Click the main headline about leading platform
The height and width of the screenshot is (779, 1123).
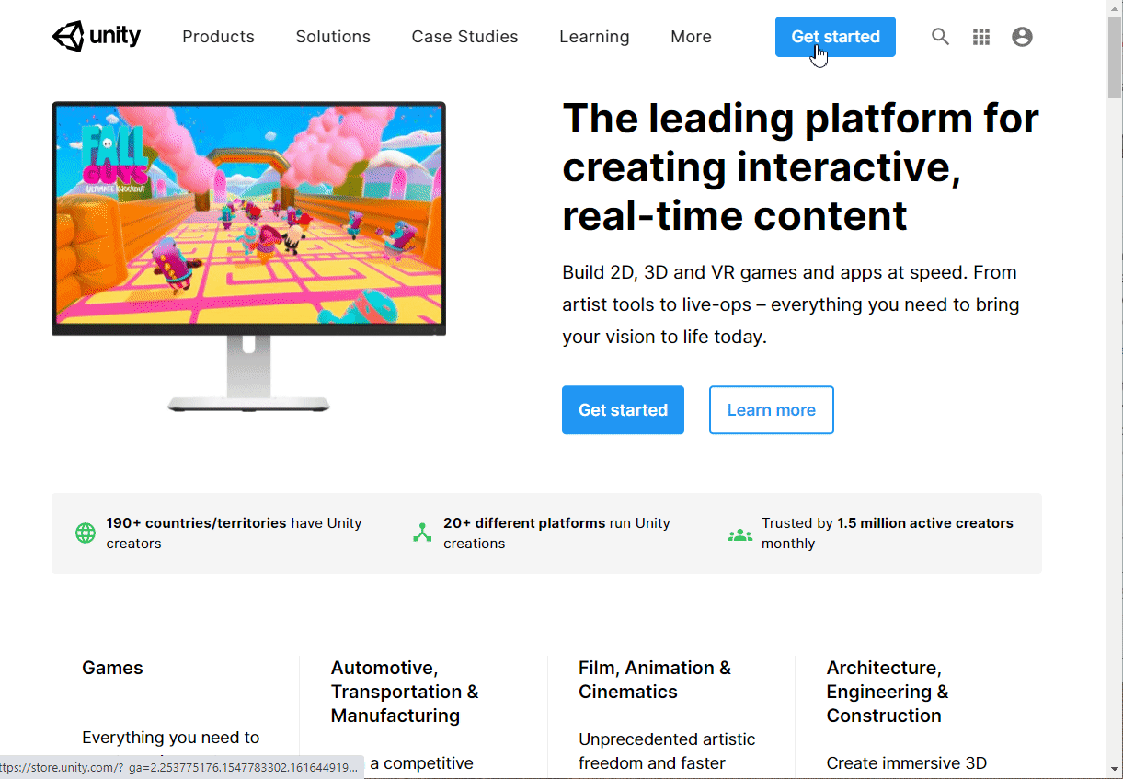point(800,167)
